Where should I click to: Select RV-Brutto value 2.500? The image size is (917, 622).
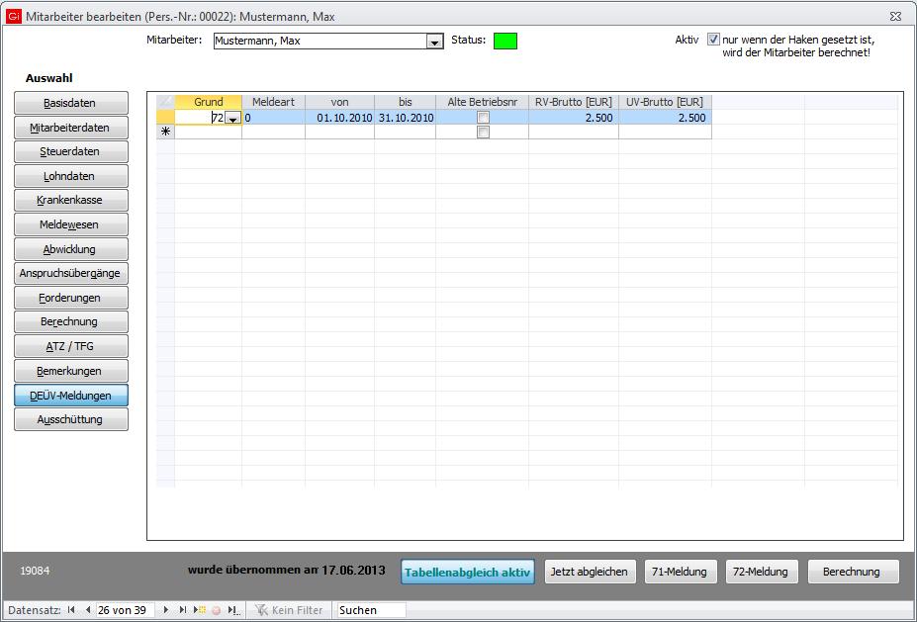574,118
